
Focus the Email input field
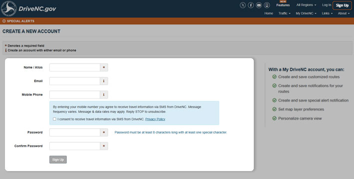75,81
